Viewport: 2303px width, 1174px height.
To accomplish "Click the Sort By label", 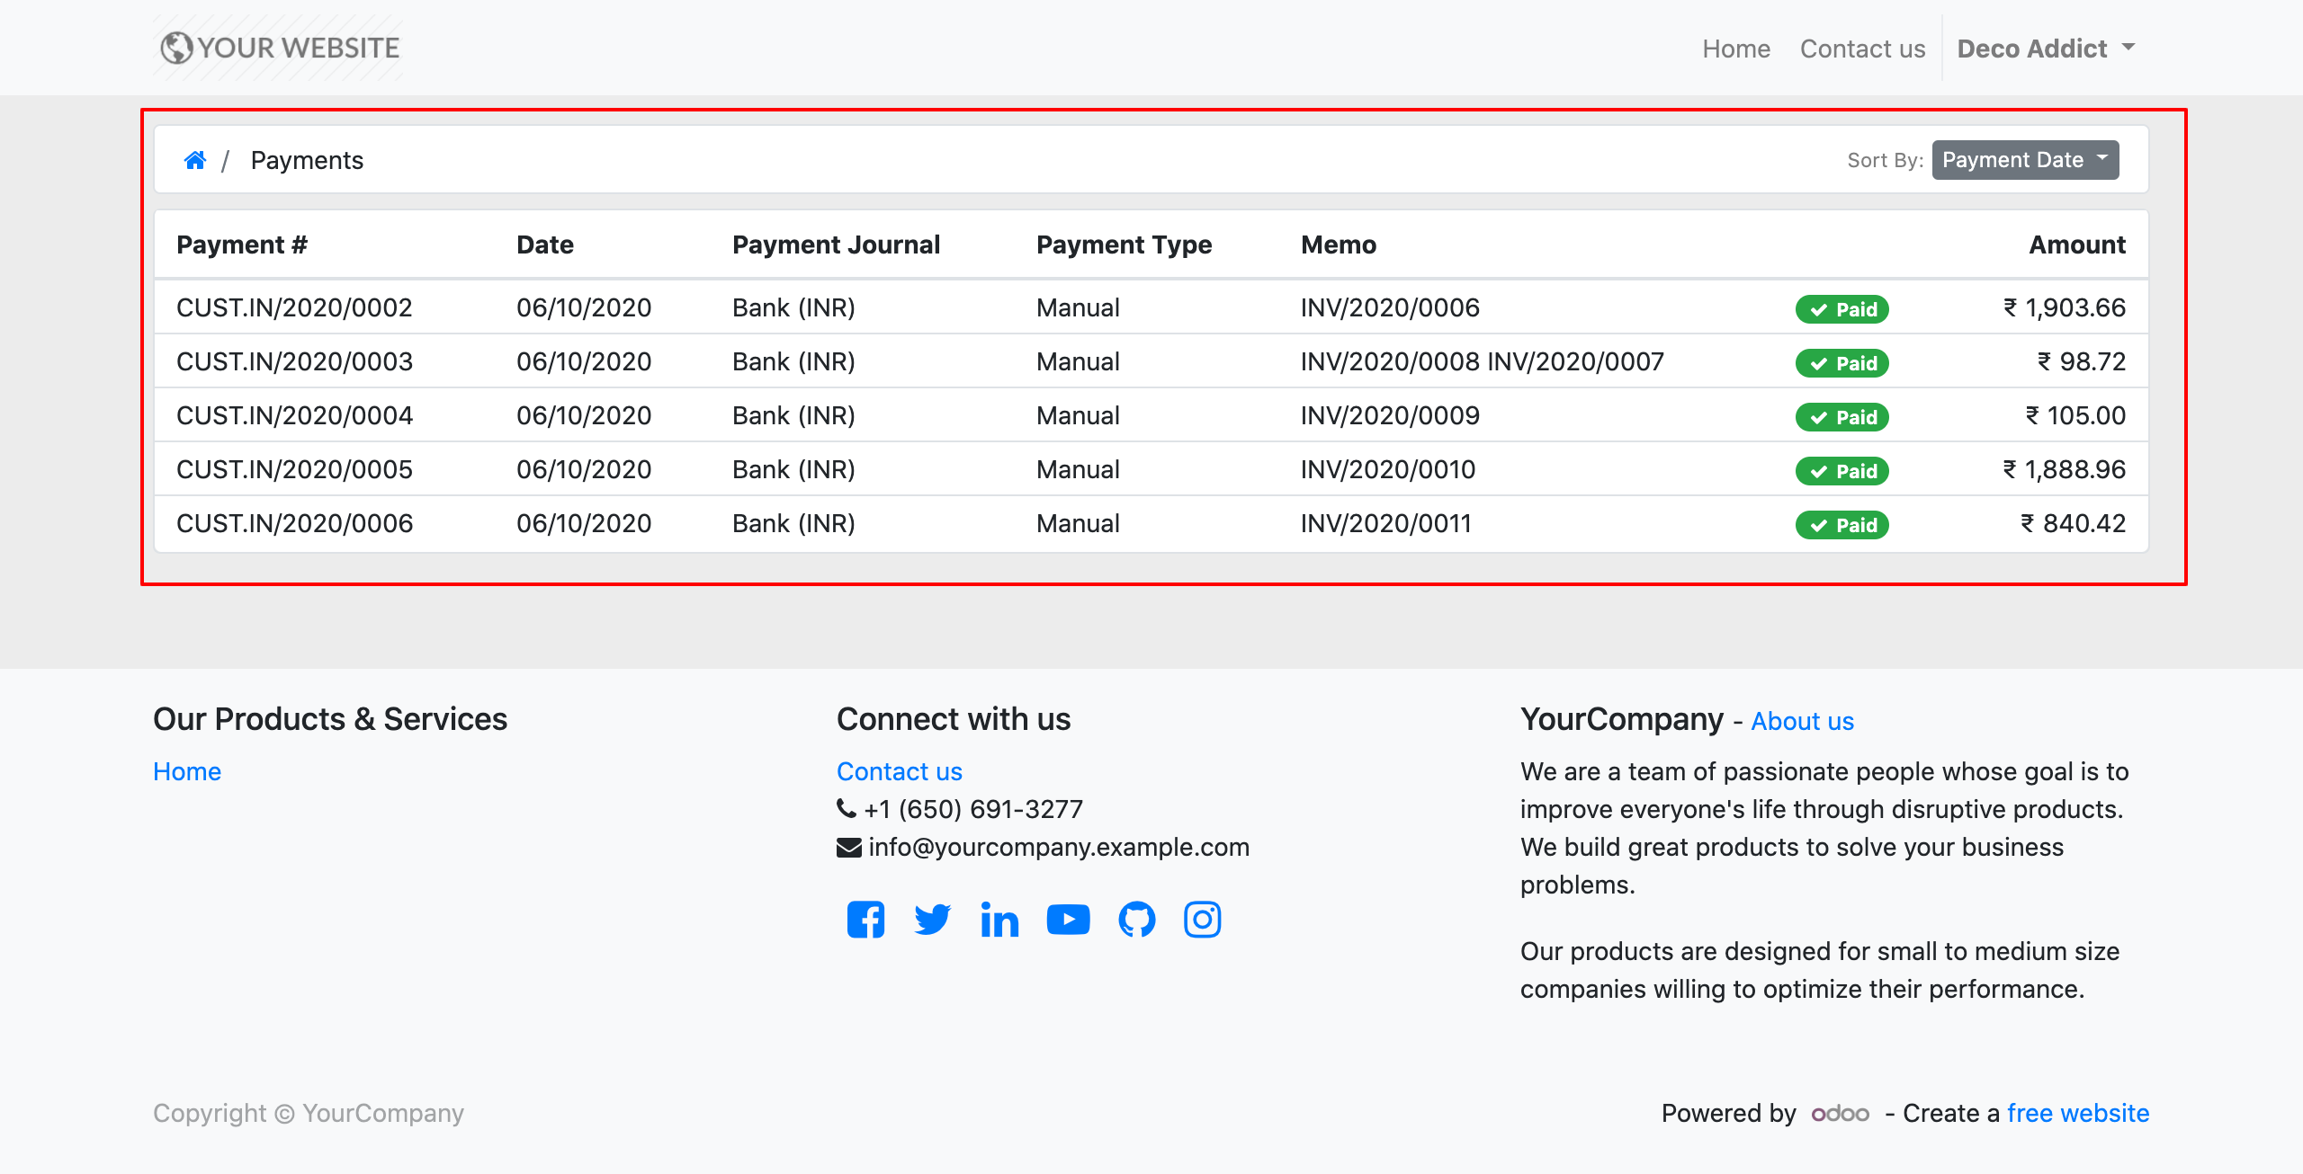I will 1885,160.
